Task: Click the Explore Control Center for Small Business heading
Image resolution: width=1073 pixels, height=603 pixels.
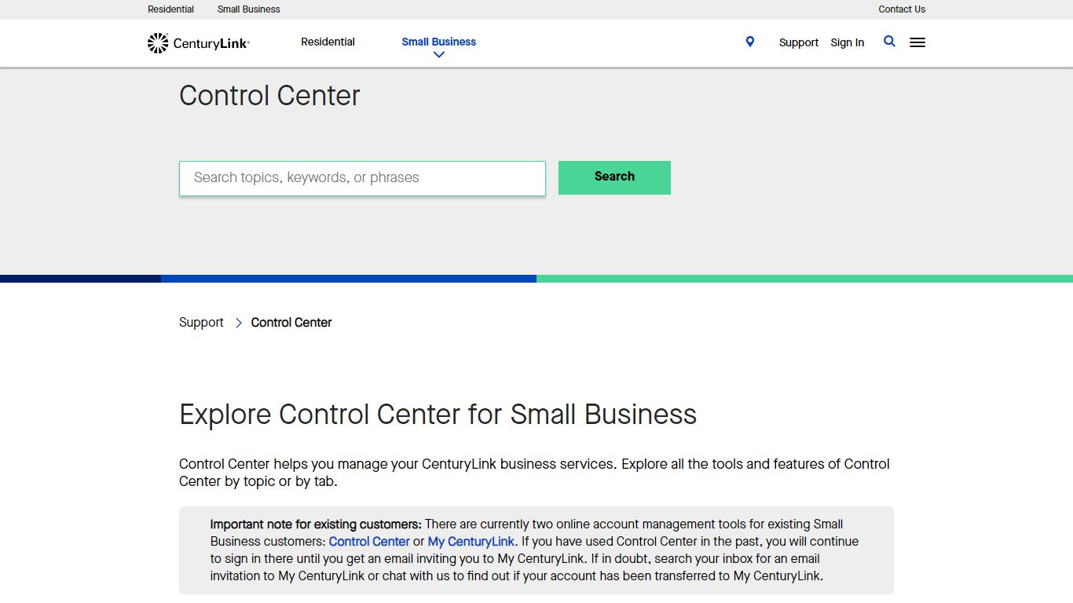Action: click(x=438, y=415)
